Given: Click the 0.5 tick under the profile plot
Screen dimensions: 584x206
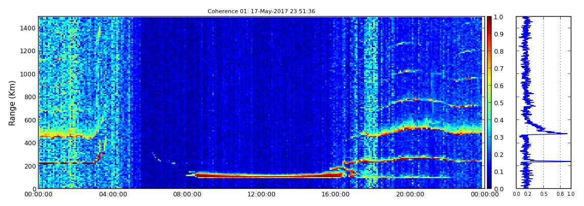Looking at the screenshot, I should pyautogui.click(x=543, y=194).
